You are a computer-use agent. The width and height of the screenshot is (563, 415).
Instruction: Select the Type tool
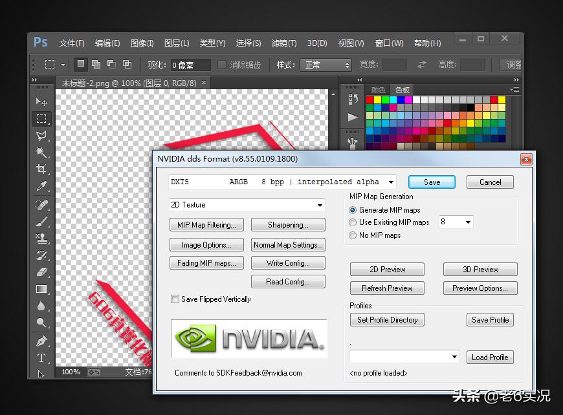(41, 357)
